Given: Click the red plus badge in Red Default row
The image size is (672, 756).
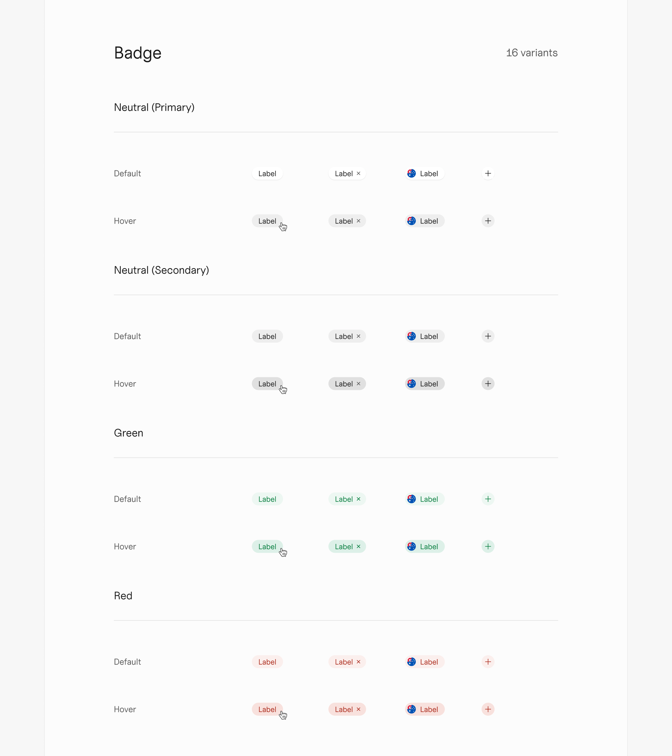Looking at the screenshot, I should pos(488,662).
